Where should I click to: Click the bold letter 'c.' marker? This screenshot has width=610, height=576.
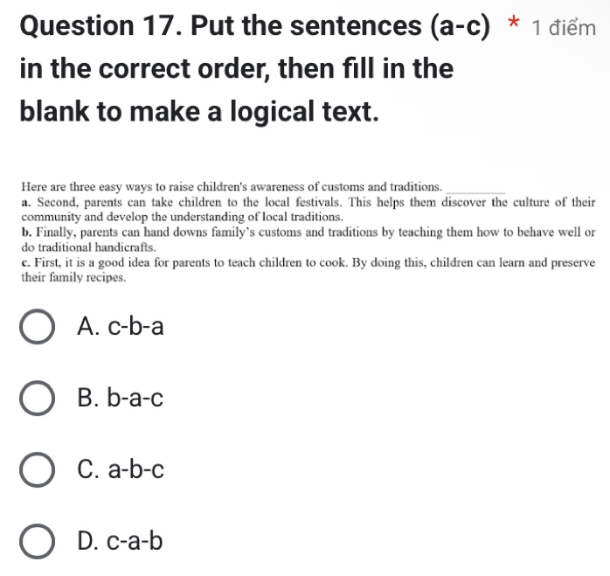[x=26, y=263]
